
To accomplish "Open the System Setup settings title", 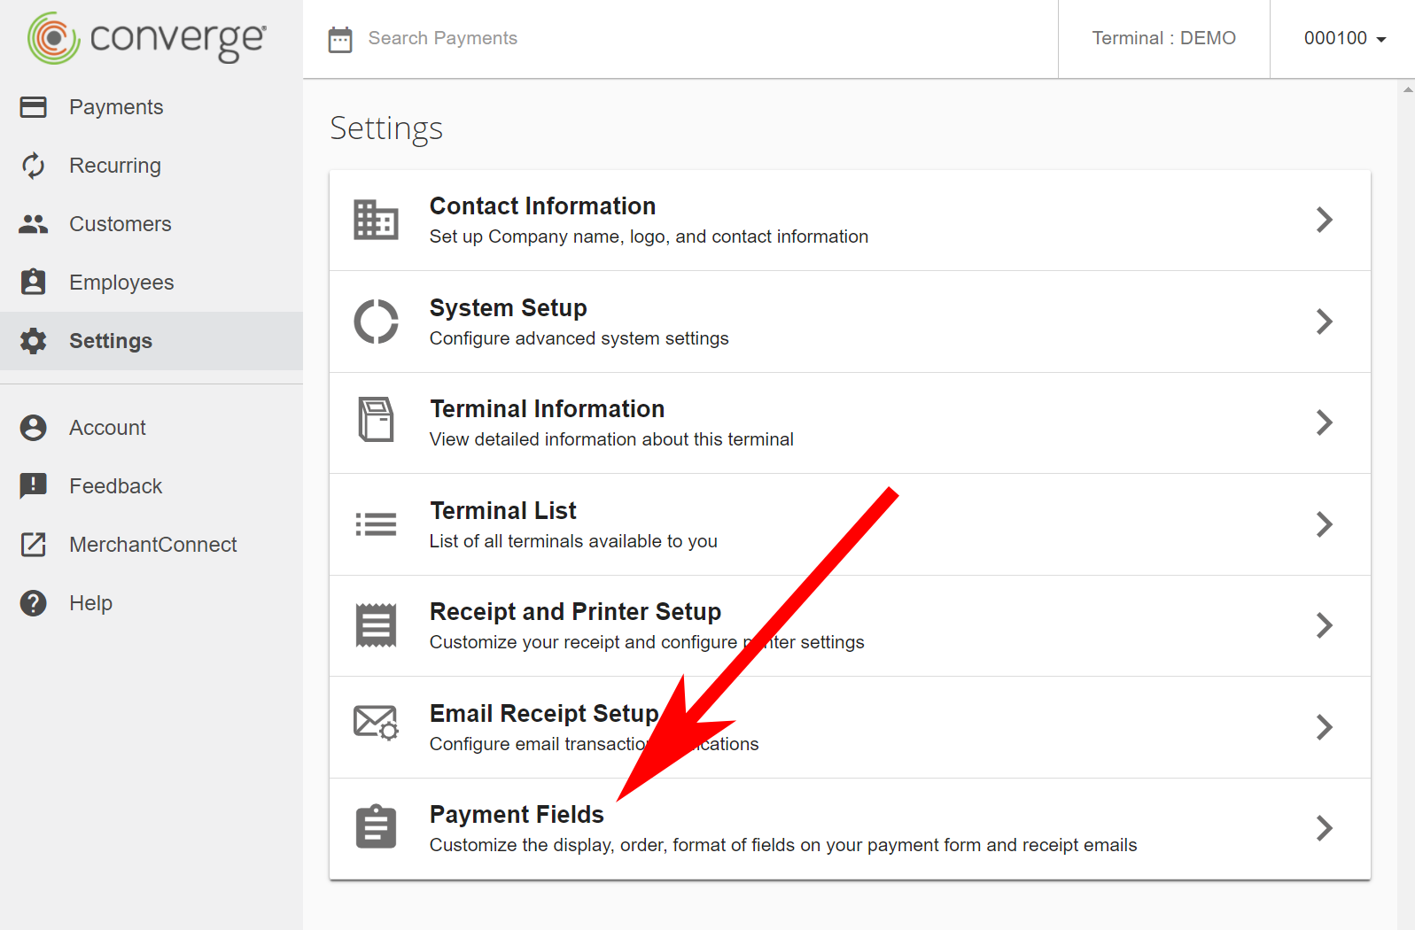I will [508, 308].
